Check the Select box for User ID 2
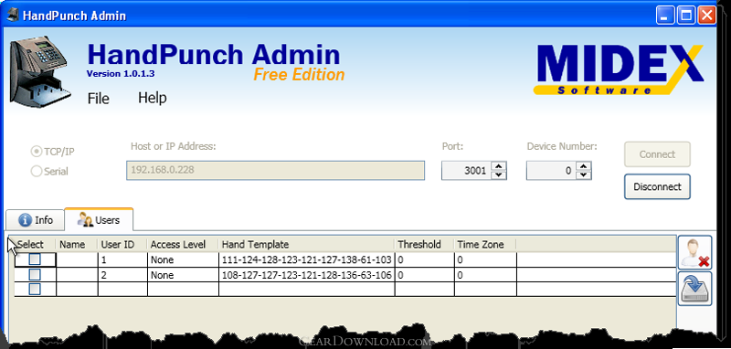The height and width of the screenshot is (349, 731). coord(35,274)
